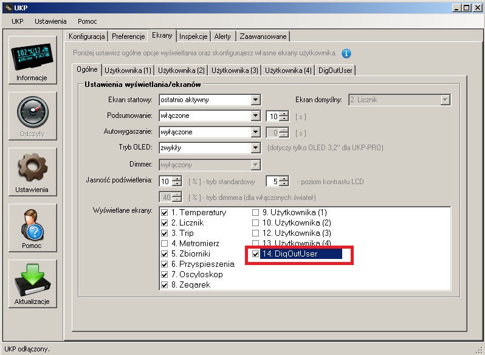Select the Ustawienia gear icon

pos(32,171)
